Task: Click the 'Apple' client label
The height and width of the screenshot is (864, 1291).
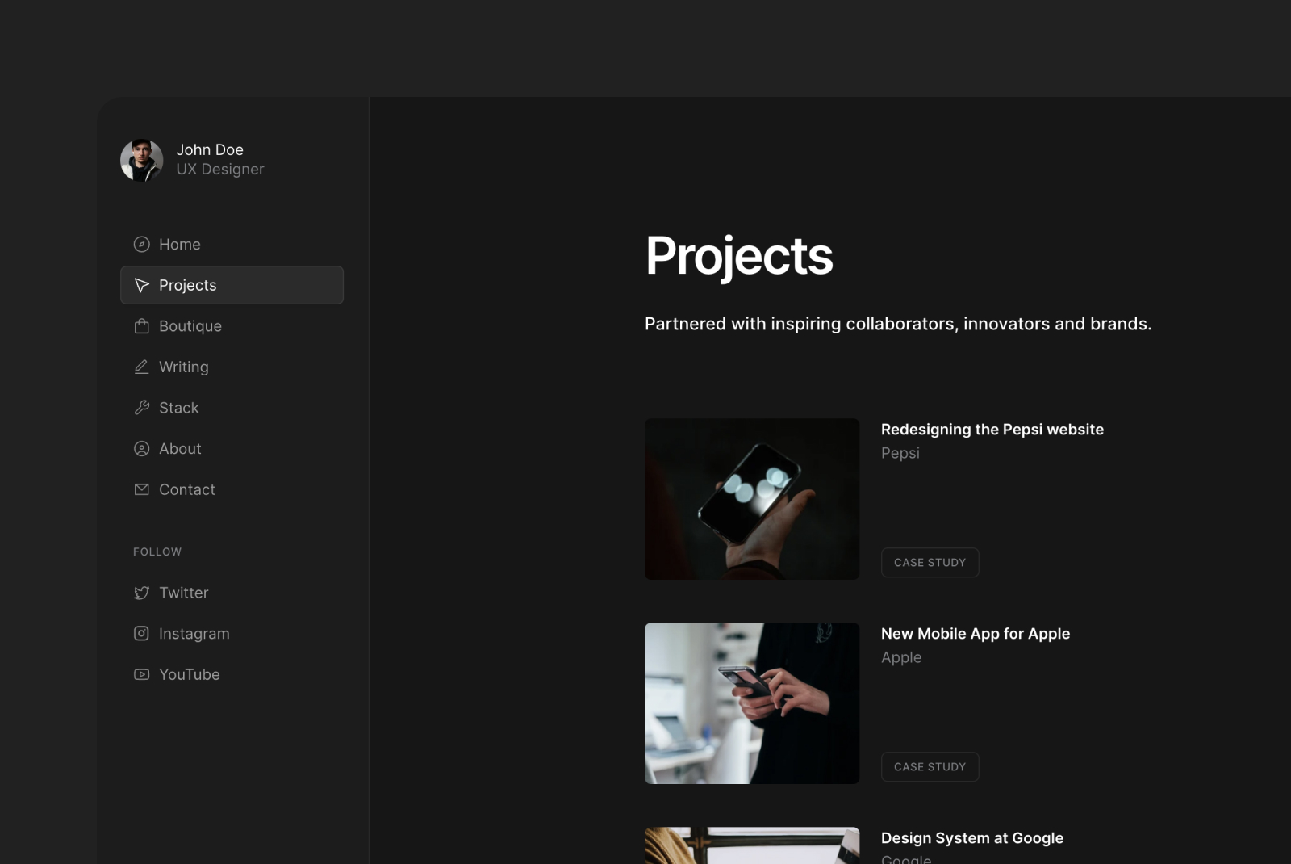Action: tap(901, 657)
